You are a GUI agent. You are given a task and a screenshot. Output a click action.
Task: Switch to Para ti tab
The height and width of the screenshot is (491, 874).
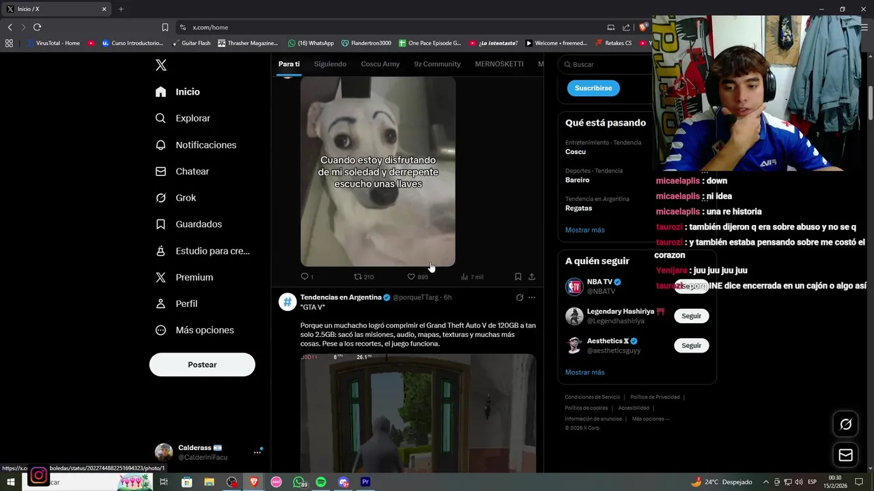(289, 64)
